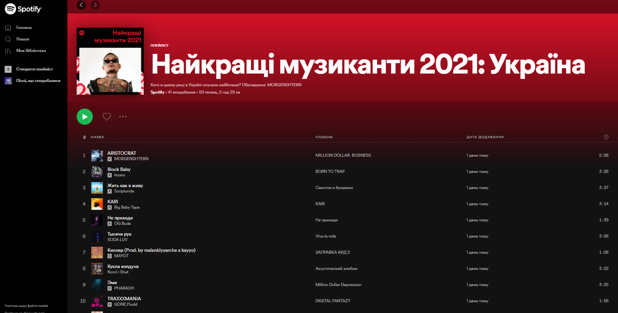
Task: Open the MORGENSHTERN artist link
Action: (131, 159)
